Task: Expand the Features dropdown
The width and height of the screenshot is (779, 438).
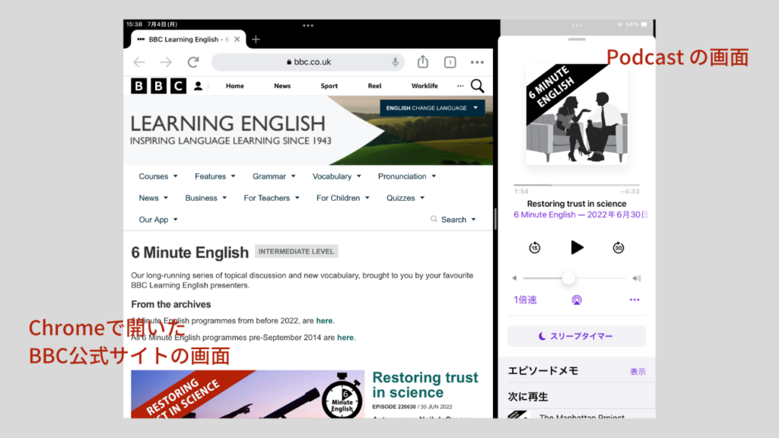Action: coord(215,176)
